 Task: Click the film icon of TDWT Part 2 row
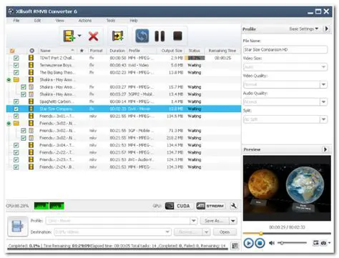point(31,58)
